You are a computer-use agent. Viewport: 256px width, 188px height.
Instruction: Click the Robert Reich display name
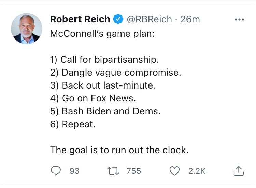tap(80, 19)
